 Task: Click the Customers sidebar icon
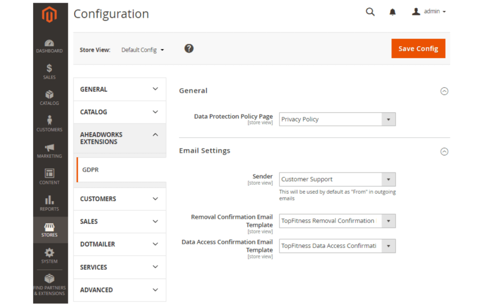pos(49,123)
